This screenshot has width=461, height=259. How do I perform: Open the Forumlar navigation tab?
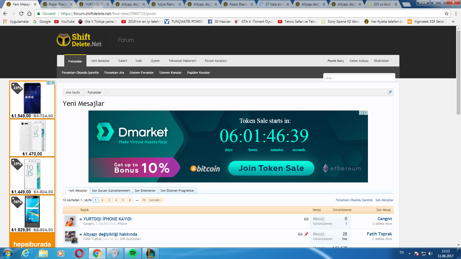tap(75, 61)
